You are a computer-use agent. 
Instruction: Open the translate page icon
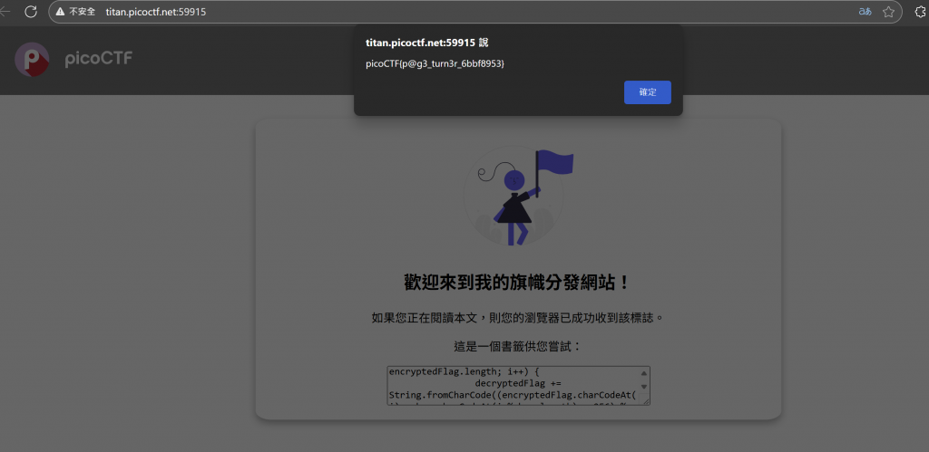pos(865,12)
